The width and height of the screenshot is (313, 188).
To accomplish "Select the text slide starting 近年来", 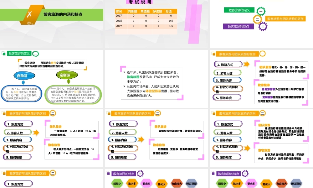I will 156,79.
